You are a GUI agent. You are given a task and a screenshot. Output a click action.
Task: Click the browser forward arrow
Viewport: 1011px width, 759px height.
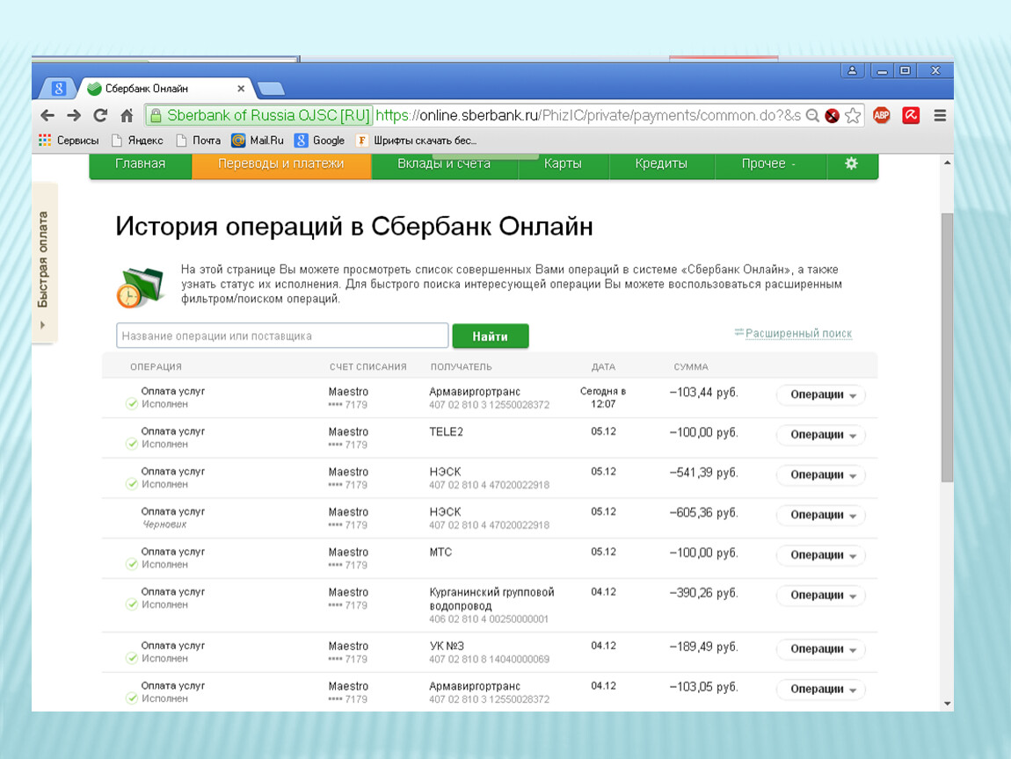click(x=74, y=116)
